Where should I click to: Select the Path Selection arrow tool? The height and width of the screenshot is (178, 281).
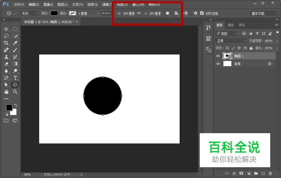pyautogui.click(x=6, y=84)
